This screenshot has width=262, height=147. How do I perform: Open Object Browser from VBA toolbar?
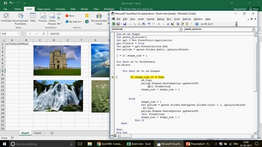click(x=187, y=24)
